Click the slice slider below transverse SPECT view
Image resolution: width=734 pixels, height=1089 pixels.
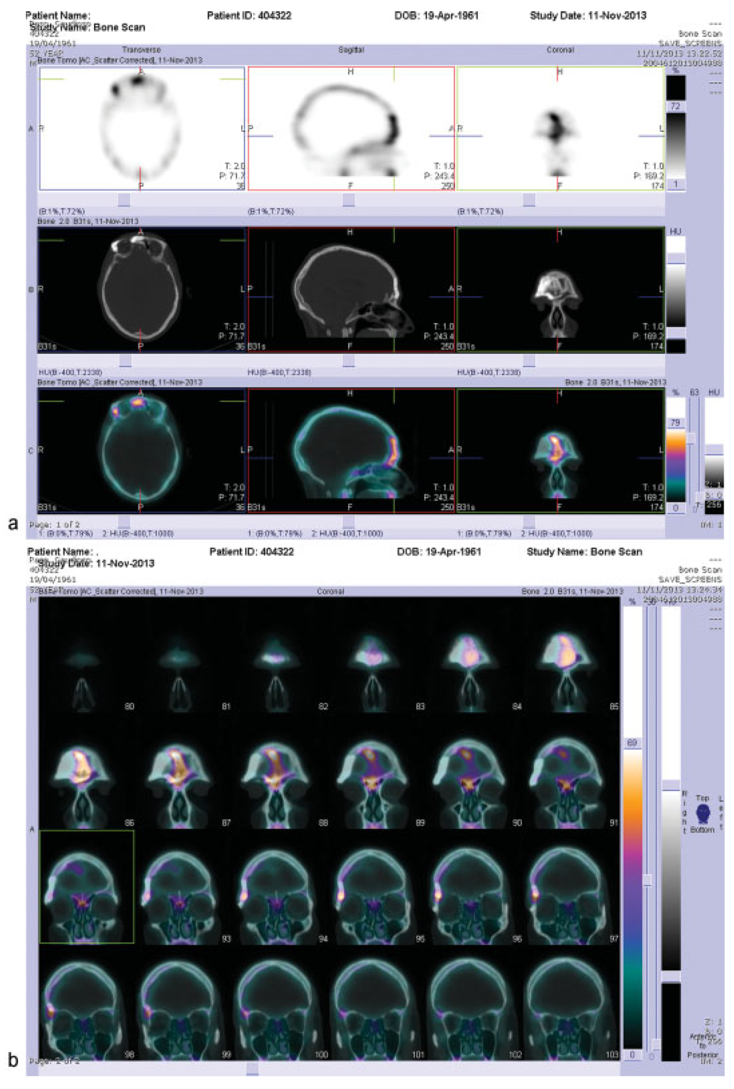[124, 200]
